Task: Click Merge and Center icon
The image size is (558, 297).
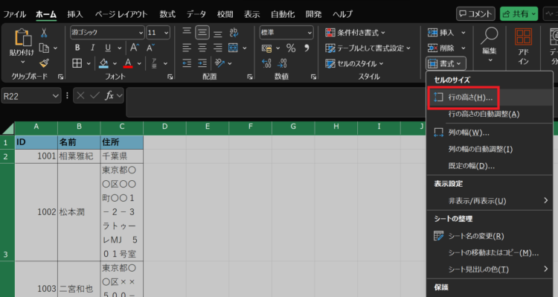Action: (x=233, y=48)
